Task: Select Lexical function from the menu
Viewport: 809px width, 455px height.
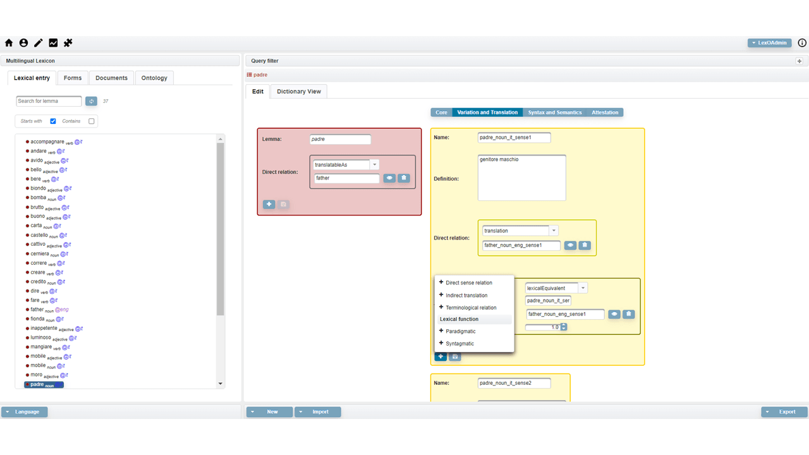Action: tap(459, 319)
